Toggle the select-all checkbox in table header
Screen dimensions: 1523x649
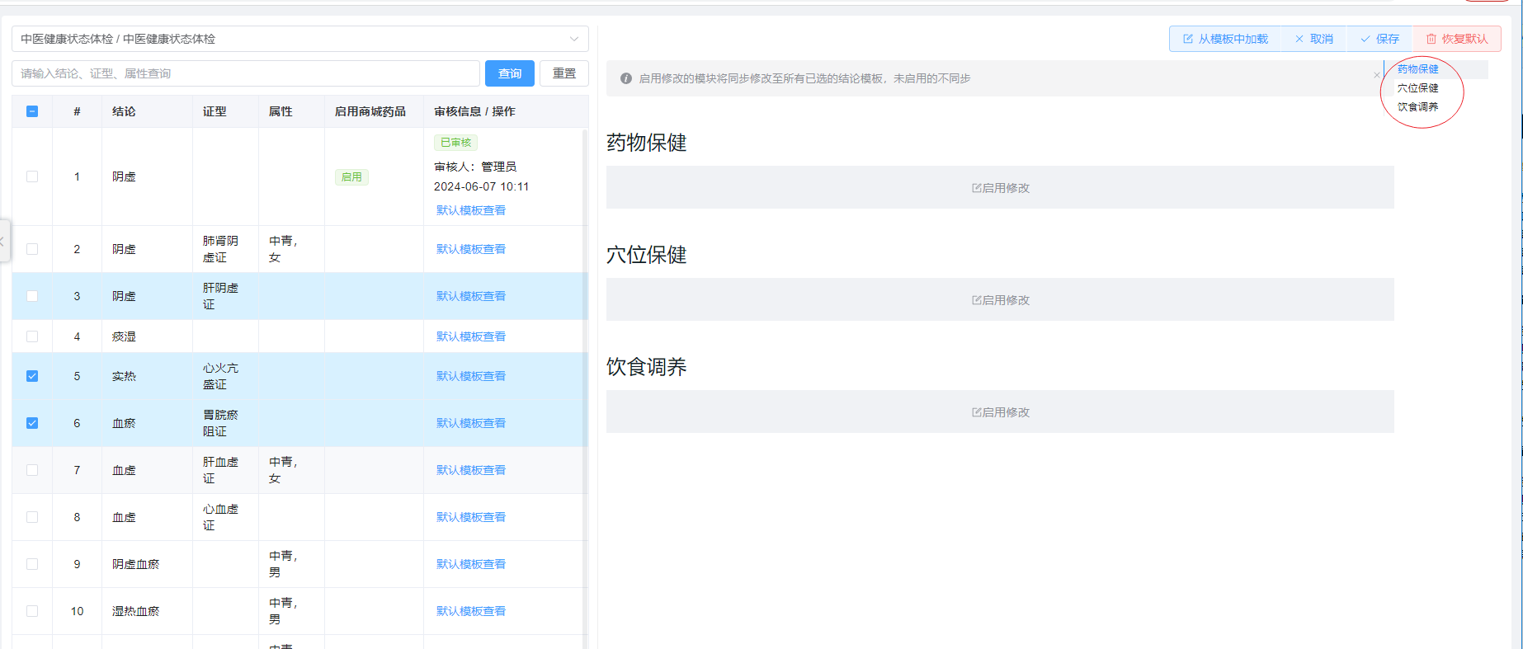click(32, 111)
